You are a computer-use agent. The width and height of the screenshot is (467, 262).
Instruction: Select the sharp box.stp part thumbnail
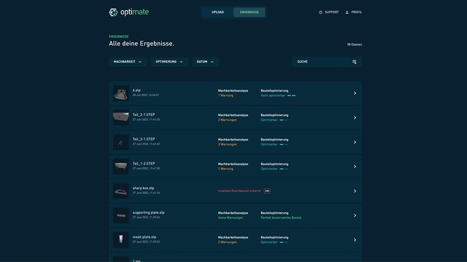click(x=121, y=191)
